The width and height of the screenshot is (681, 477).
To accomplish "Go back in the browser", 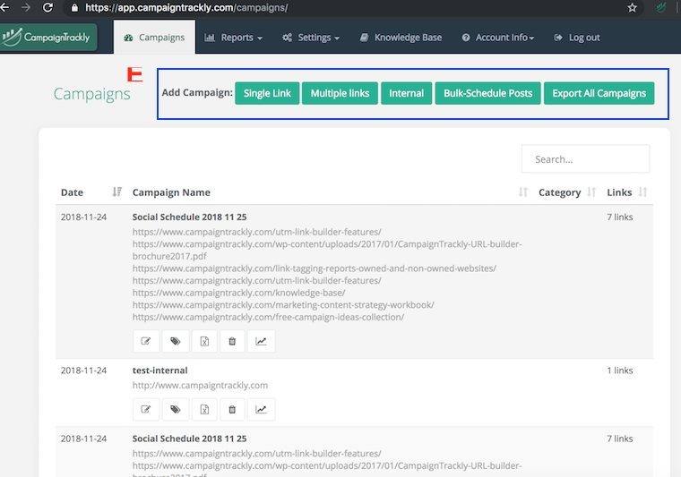I will (4, 7).
